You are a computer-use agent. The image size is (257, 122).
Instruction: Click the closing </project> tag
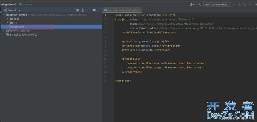click(x=123, y=81)
